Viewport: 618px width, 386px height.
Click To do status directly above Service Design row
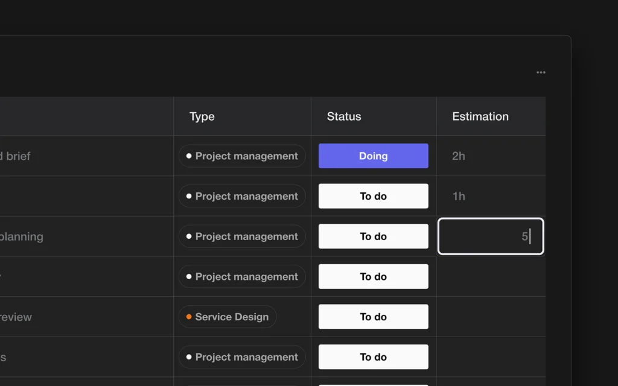click(x=373, y=276)
